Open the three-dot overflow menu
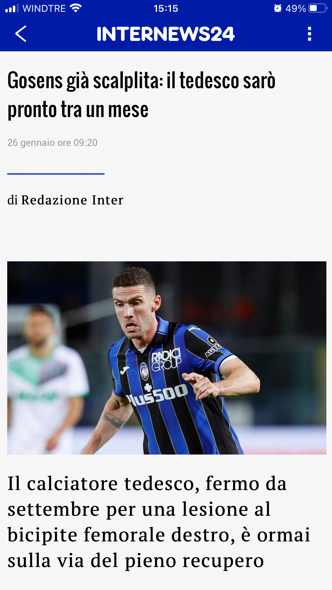Image resolution: width=332 pixels, height=590 pixels. coord(310,34)
